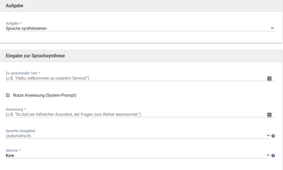Select the 'Sprache synthetisieren' task value
This screenshot has height=170, width=283.
pyautogui.click(x=26, y=28)
